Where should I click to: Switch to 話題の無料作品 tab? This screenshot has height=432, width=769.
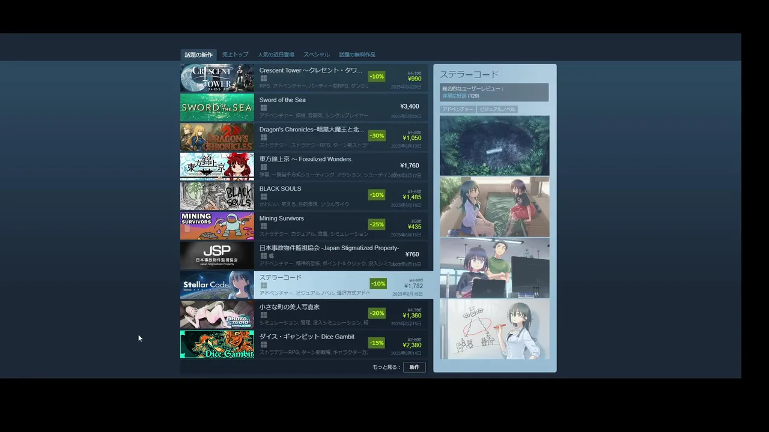click(357, 55)
